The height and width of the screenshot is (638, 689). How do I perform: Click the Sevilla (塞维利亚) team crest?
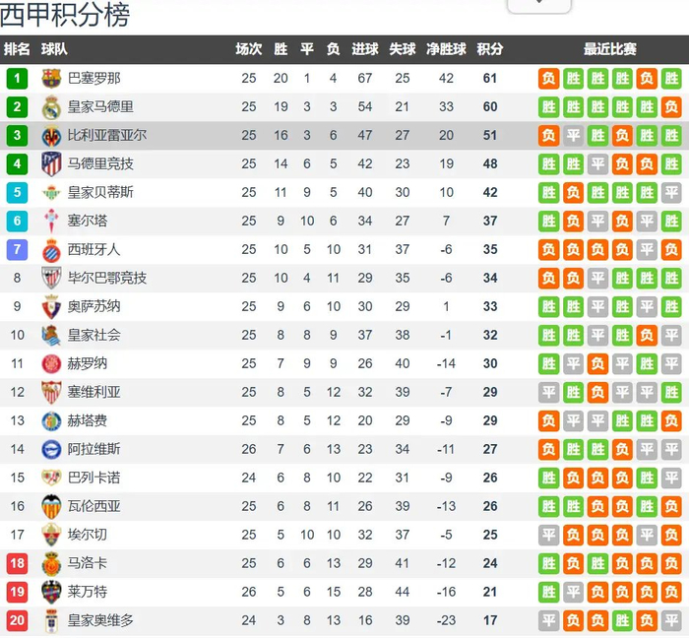pyautogui.click(x=52, y=393)
